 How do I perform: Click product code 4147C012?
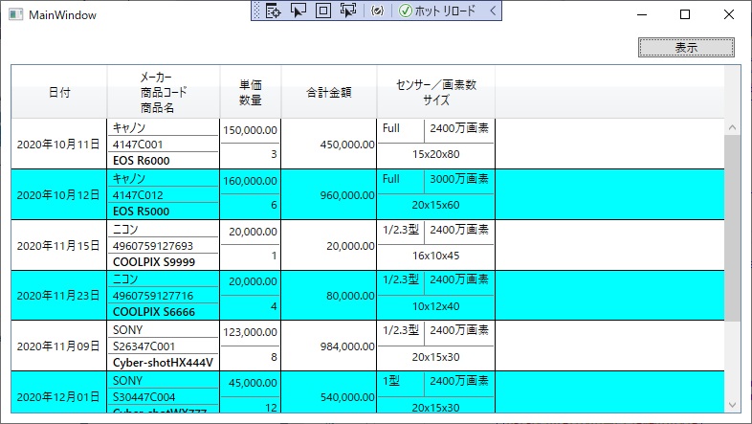138,195
